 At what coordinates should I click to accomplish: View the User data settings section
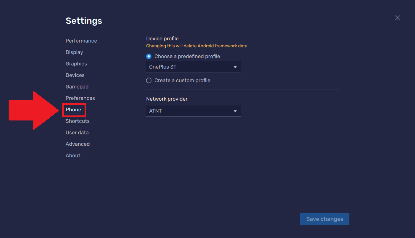pyautogui.click(x=77, y=132)
